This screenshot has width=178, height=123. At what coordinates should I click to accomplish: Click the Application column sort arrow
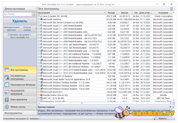coord(105,13)
